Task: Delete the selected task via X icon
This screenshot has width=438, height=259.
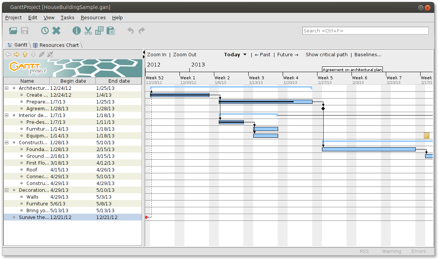Action: click(56, 31)
